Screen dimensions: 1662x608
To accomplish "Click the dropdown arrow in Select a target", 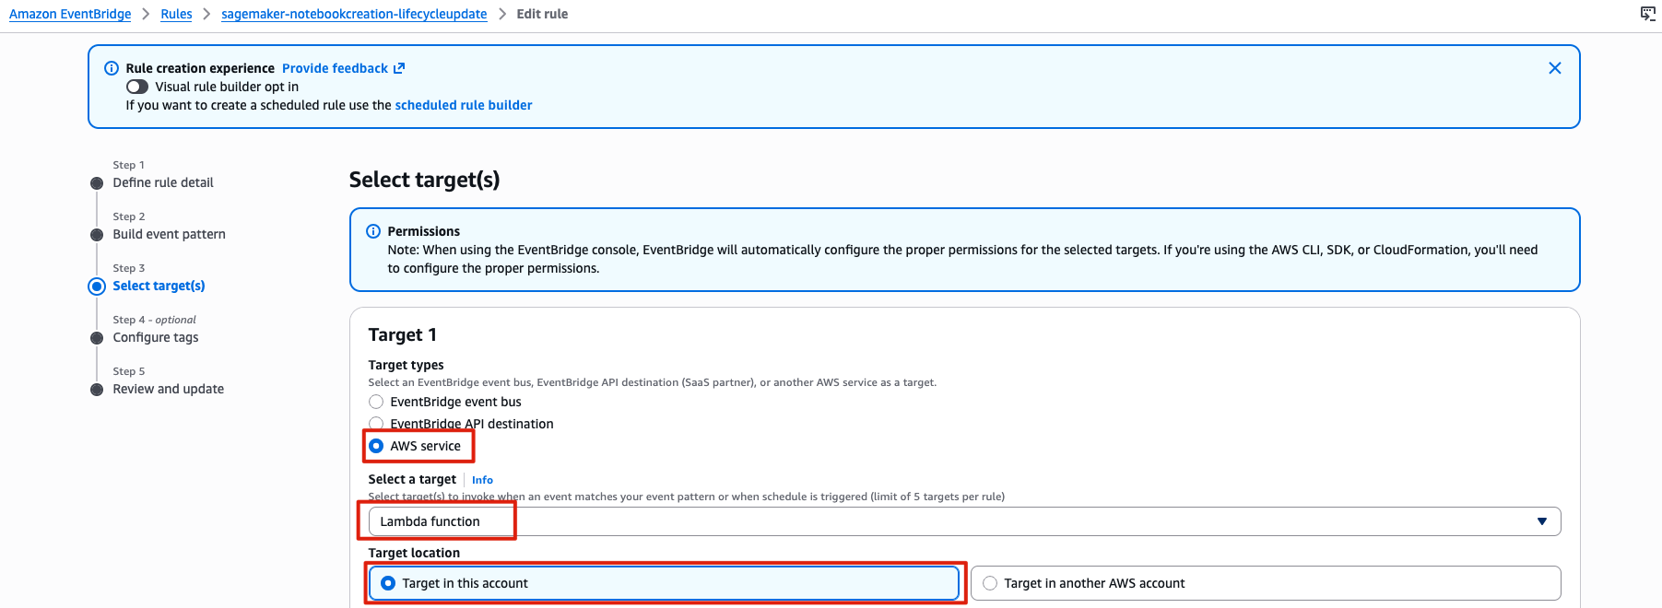I will point(1541,521).
